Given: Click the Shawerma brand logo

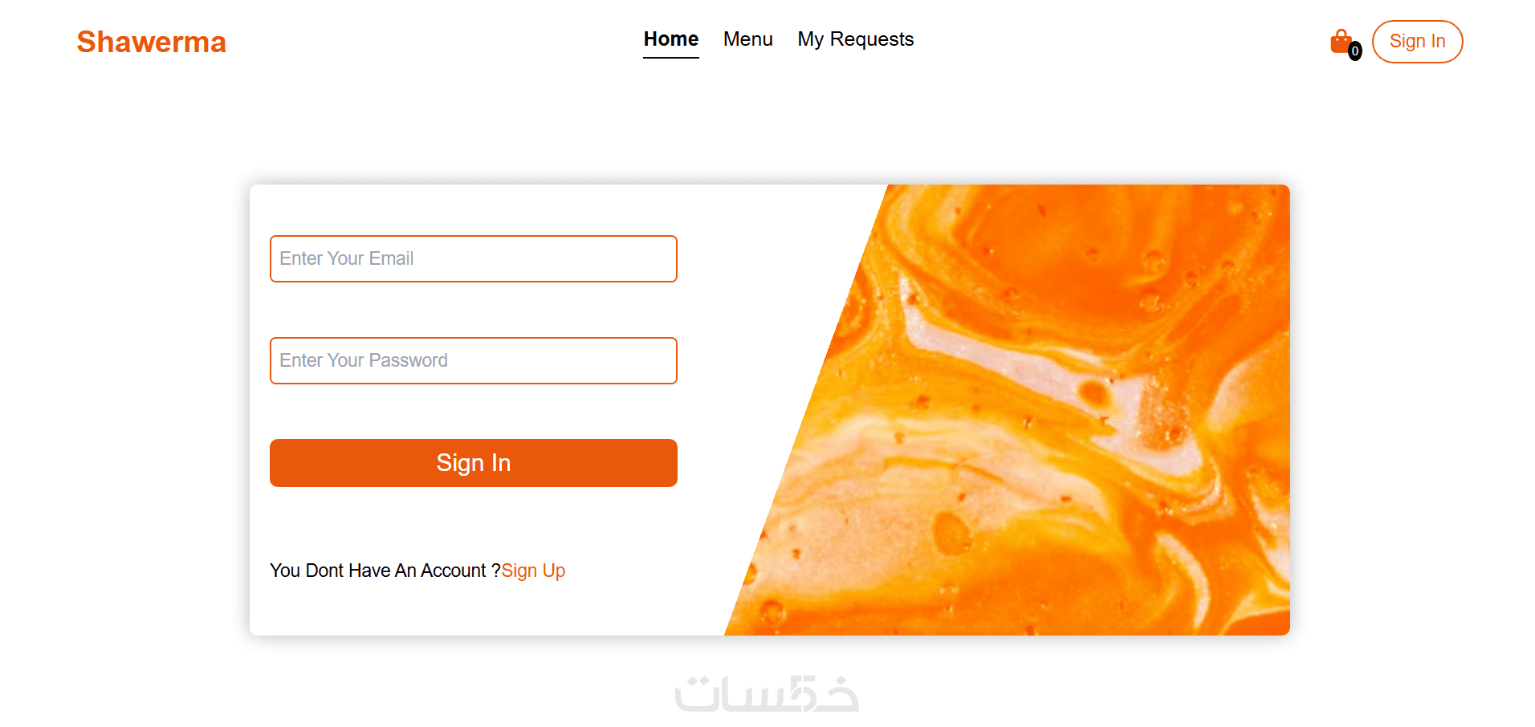Looking at the screenshot, I should pos(152,42).
